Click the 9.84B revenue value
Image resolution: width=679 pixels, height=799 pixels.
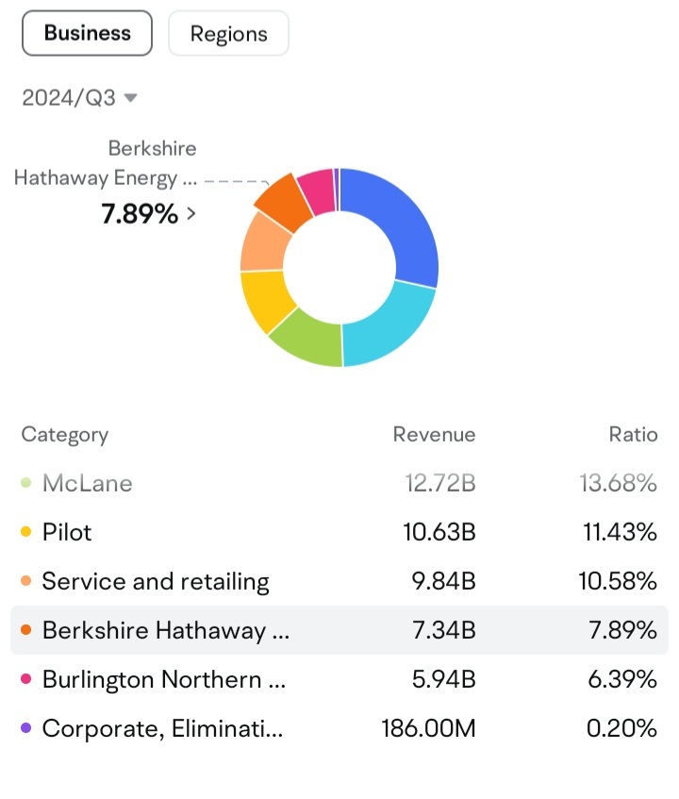[443, 581]
